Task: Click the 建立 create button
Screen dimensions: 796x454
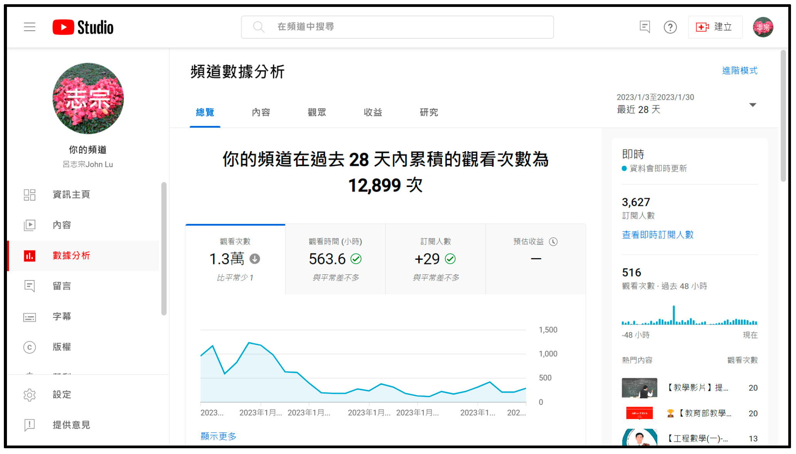Action: pyautogui.click(x=715, y=27)
